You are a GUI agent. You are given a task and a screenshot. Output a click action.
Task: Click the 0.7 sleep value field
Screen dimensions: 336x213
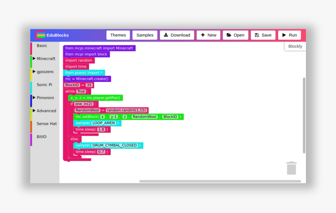(101, 152)
